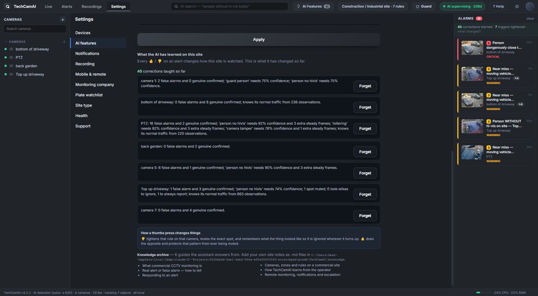This screenshot has height=296, width=538.
Task: Go to the Recordings tab
Action: click(91, 7)
